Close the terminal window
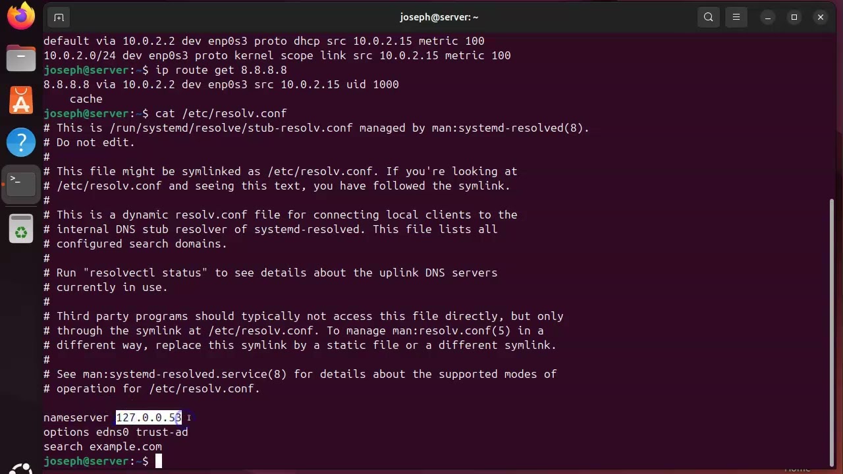 821,17
